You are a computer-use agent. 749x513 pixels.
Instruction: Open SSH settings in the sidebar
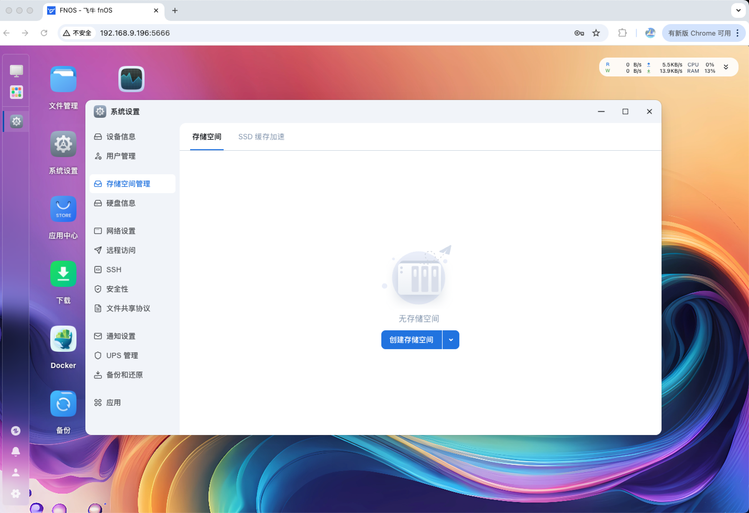tap(113, 270)
